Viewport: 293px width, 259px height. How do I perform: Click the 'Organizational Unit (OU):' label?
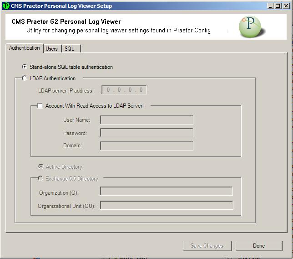pos(66,206)
